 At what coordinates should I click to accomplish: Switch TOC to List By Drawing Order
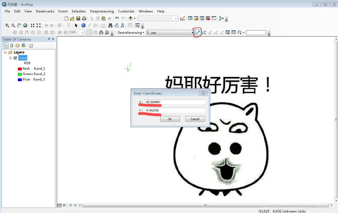coord(6,46)
